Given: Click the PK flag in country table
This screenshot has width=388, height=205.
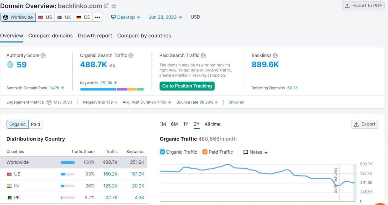Looking at the screenshot, I should pos(9,198).
